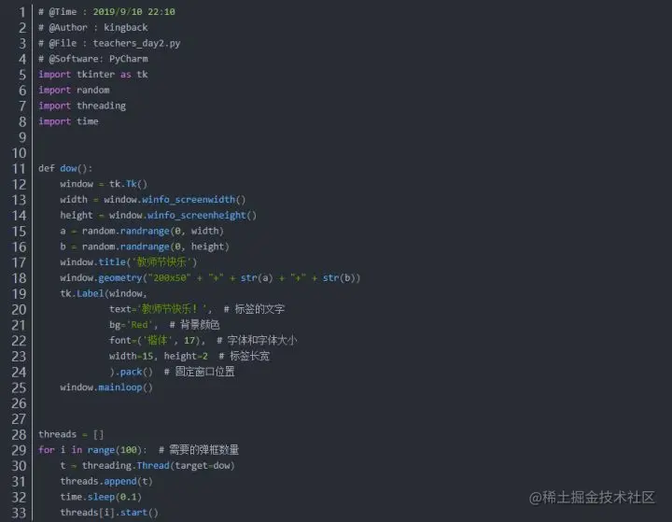Viewport: 672px width, 522px height.
Task: Place cursor on 'import tkinter as tk' line
Action: (x=93, y=74)
